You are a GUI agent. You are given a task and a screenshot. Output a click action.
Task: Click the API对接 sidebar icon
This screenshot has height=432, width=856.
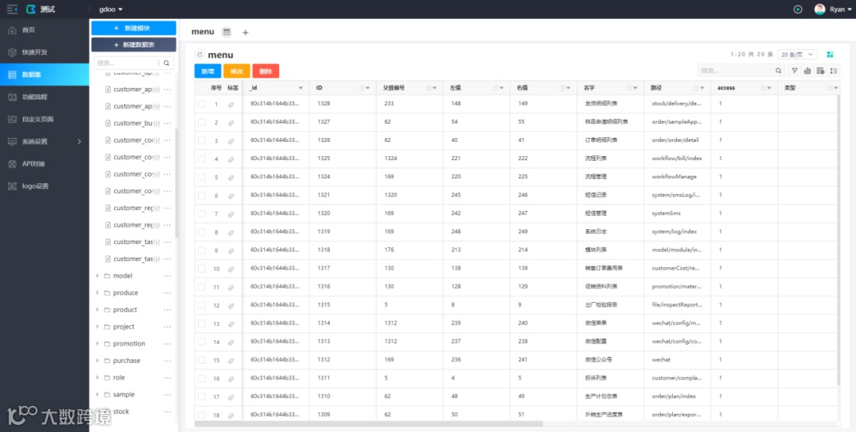click(x=12, y=164)
